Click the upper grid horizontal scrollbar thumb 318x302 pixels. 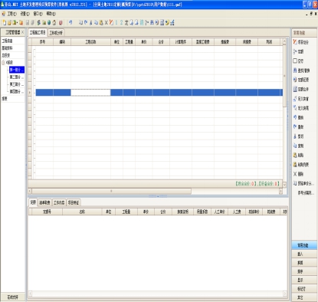pos(111,191)
